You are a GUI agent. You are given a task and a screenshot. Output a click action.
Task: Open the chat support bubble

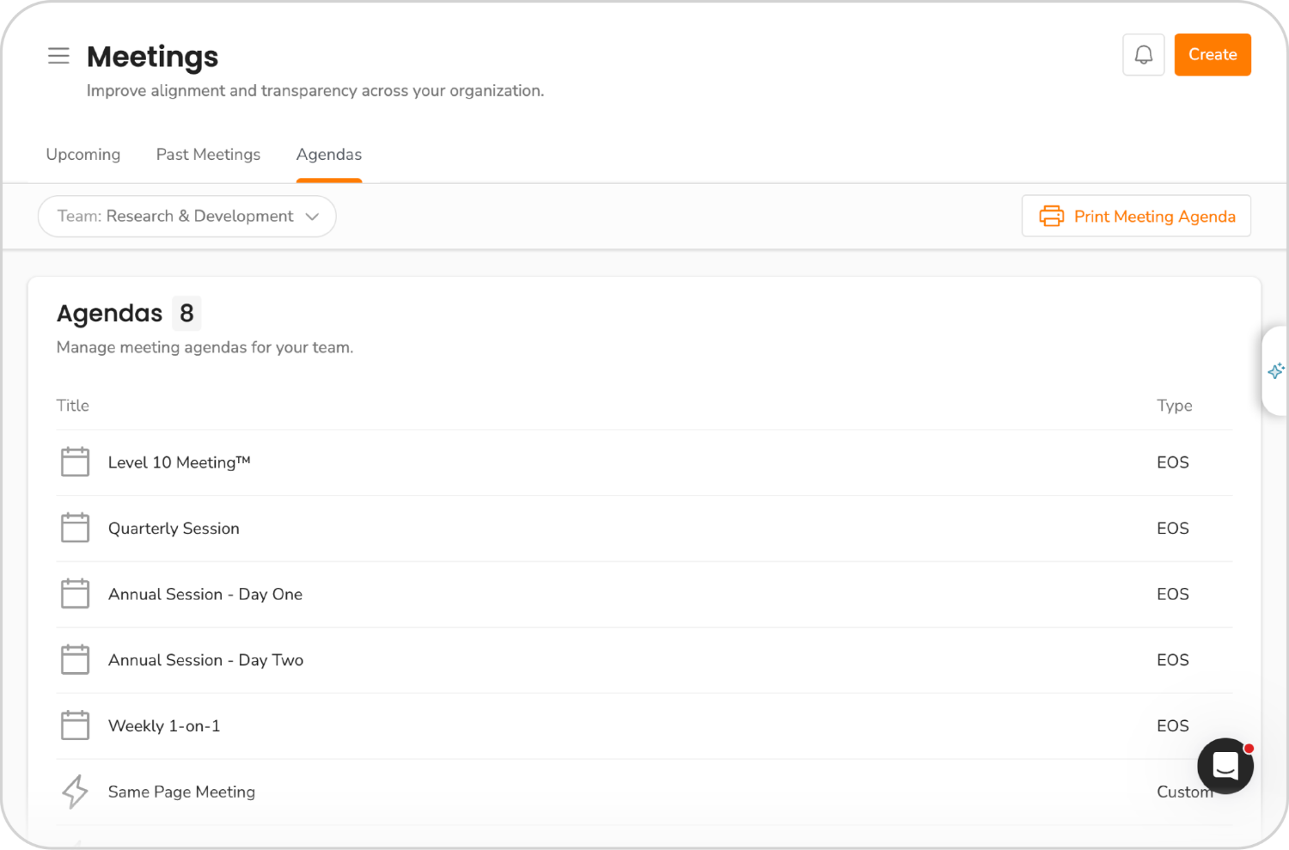tap(1225, 766)
